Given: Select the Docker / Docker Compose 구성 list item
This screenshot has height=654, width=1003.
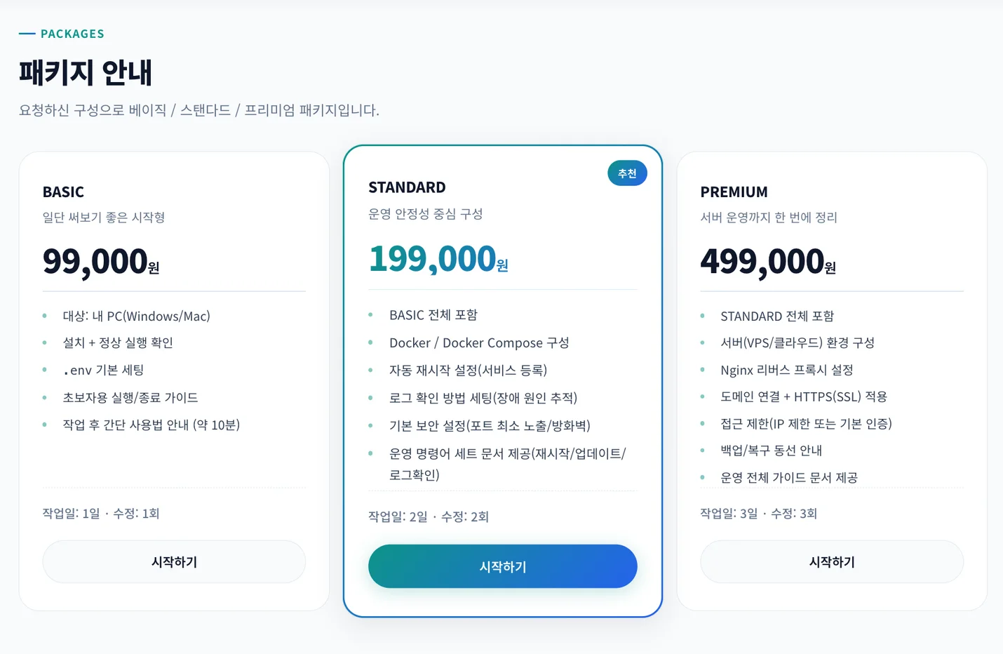Looking at the screenshot, I should click(x=479, y=342).
